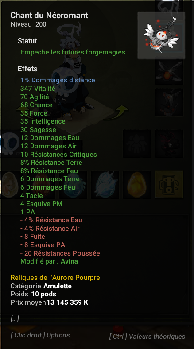Open the Reliques de l'Aurore Pourpre set link
This screenshot has width=194, height=349.
(x=55, y=278)
